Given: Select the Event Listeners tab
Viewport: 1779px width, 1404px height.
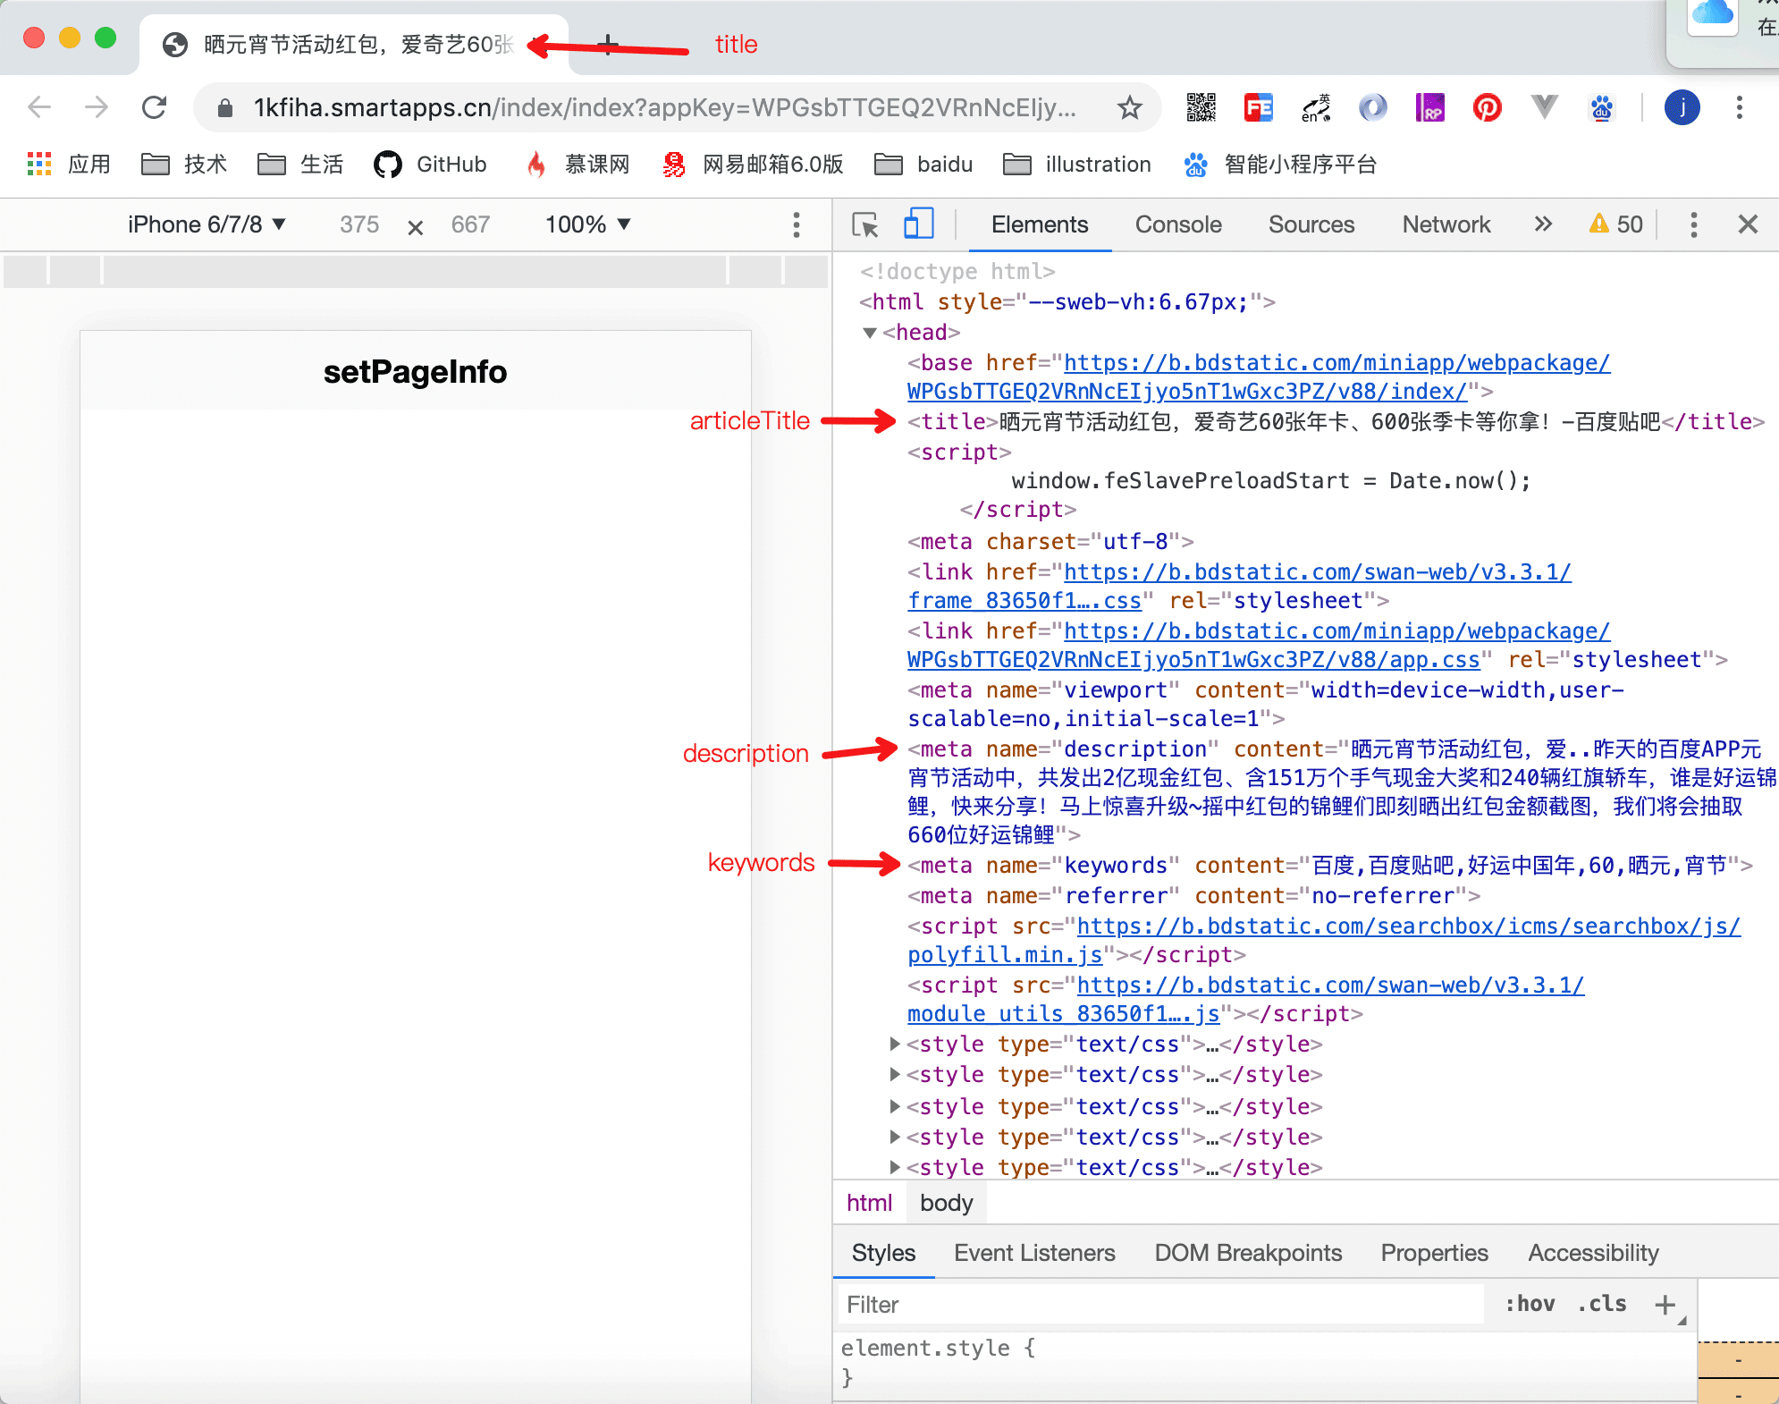Looking at the screenshot, I should [1034, 1253].
